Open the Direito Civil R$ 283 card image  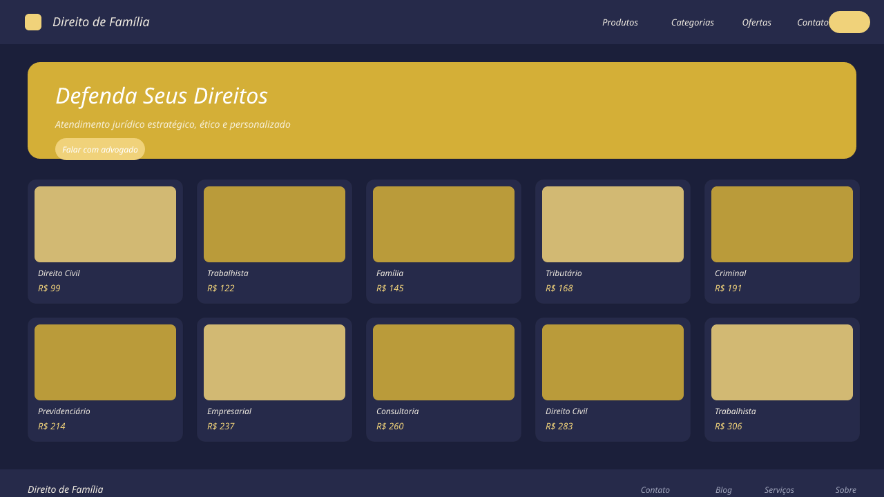click(x=613, y=362)
